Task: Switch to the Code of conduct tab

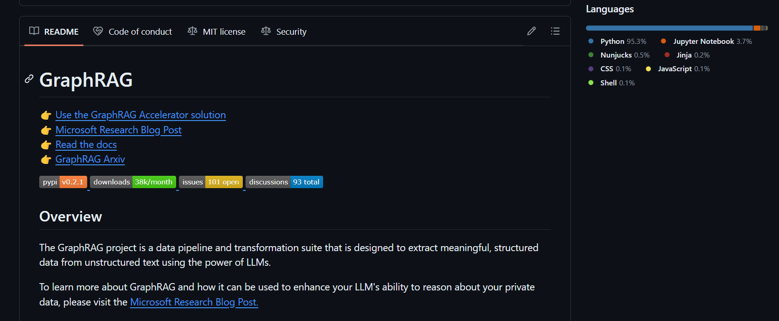Action: (140, 32)
